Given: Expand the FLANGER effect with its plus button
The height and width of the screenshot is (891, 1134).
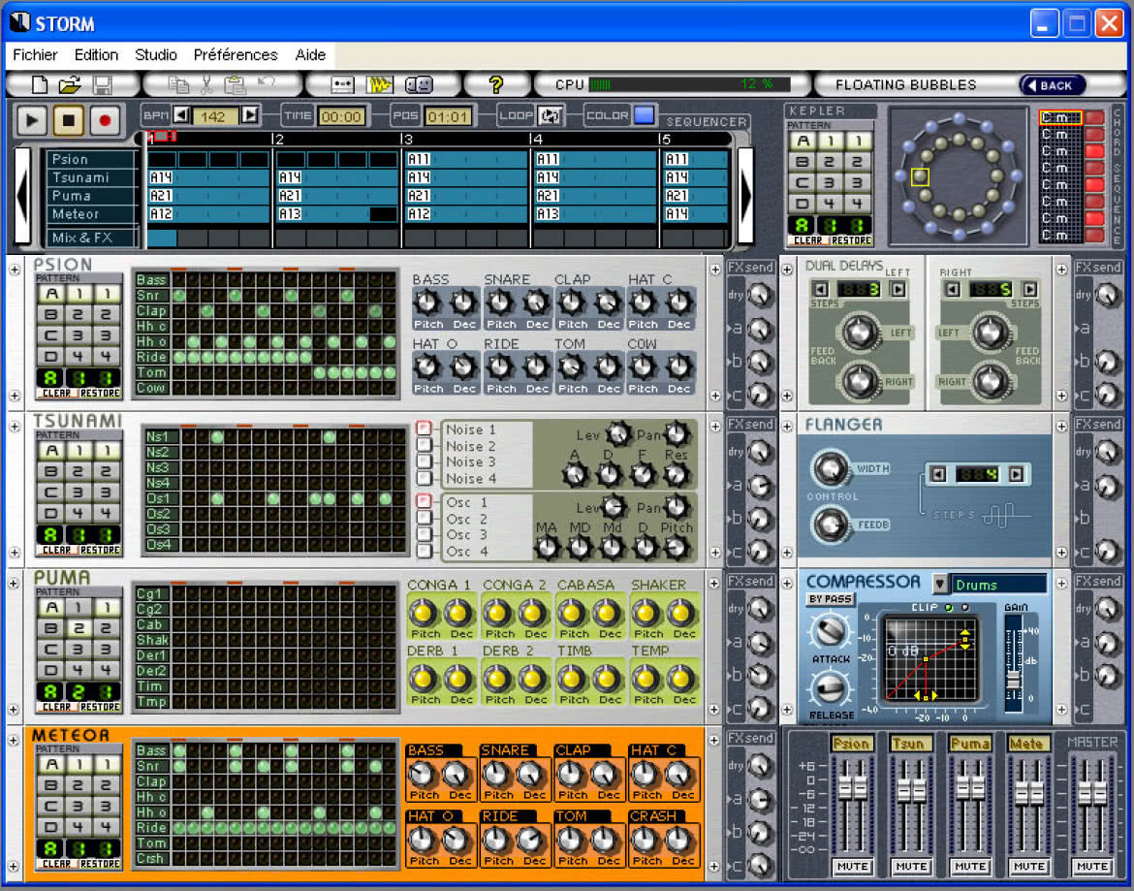Looking at the screenshot, I should click(x=788, y=427).
